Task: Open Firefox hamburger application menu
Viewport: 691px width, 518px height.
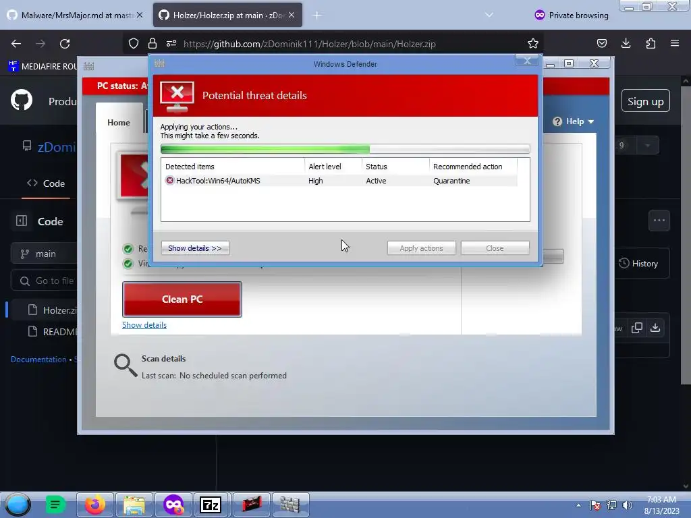Action: point(675,44)
